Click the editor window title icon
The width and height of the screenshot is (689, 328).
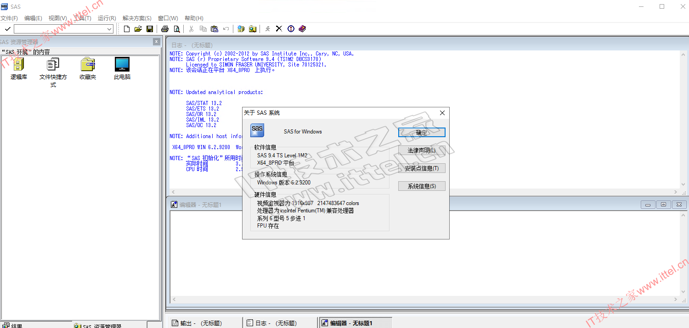point(174,205)
